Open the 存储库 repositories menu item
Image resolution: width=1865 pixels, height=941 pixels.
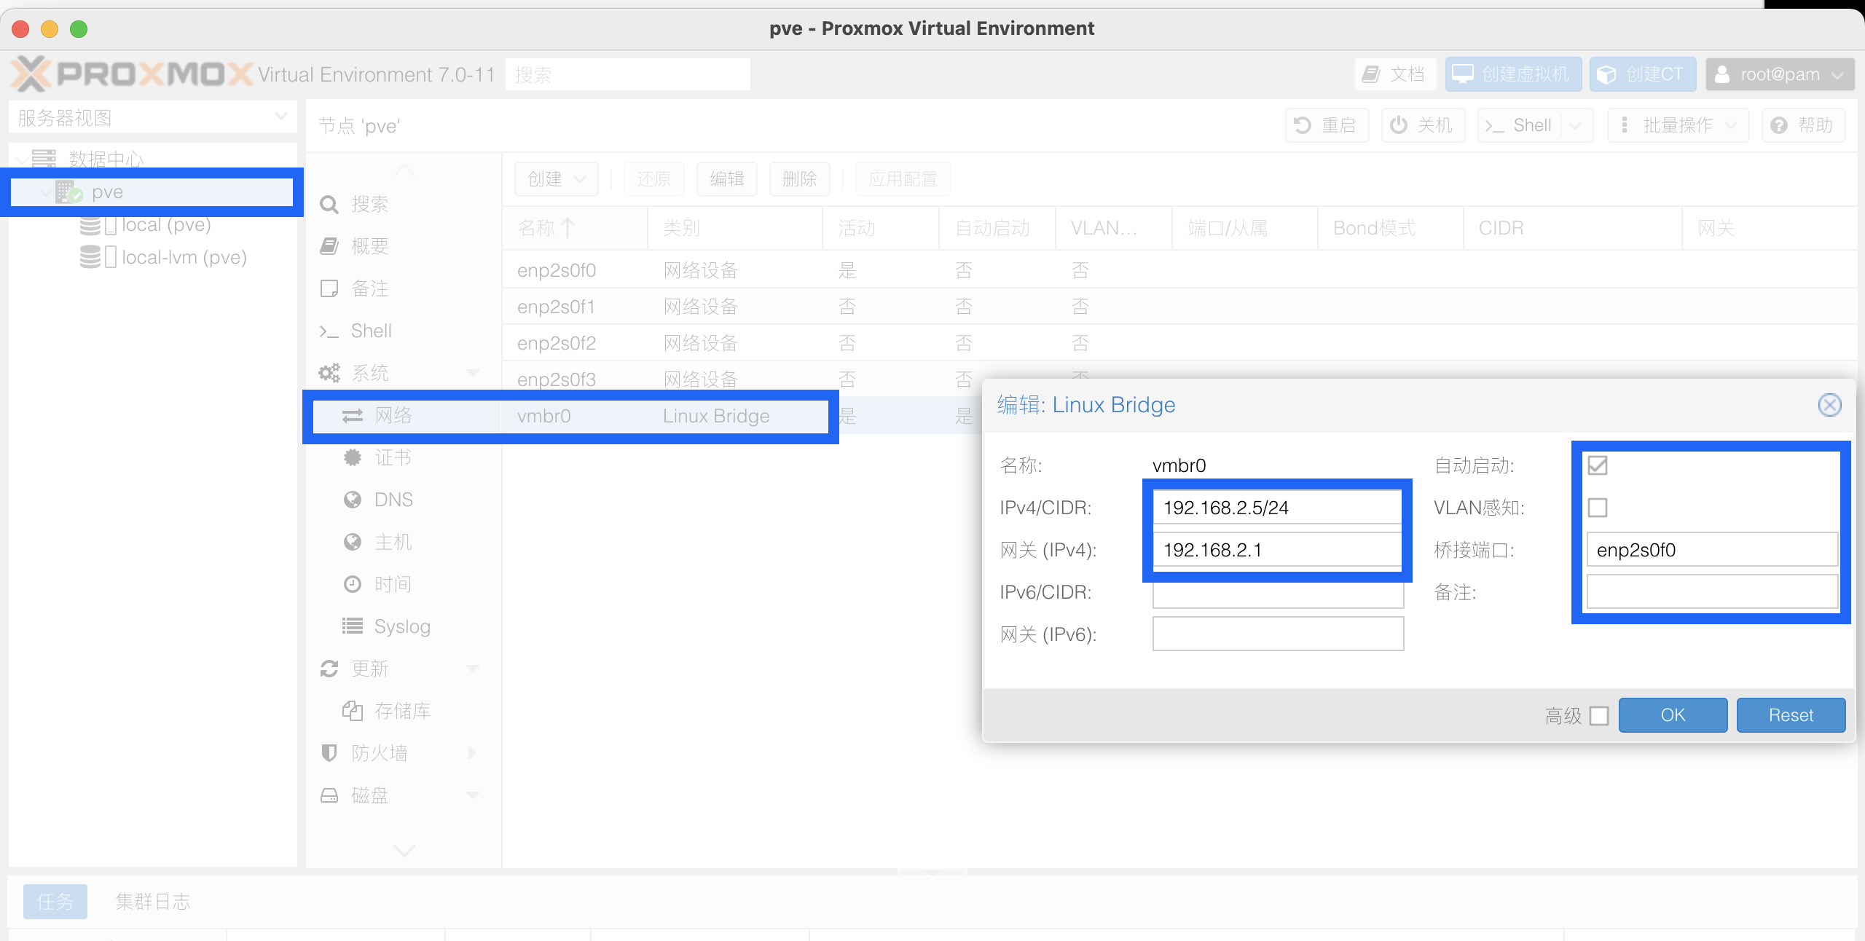click(404, 711)
